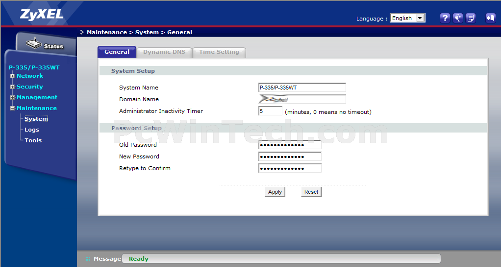This screenshot has height=267, width=501.
Task: Open Logs in the Maintenance menu
Action: click(32, 130)
